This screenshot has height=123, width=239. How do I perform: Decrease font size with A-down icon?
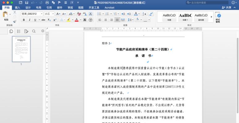[x=64, y=14]
